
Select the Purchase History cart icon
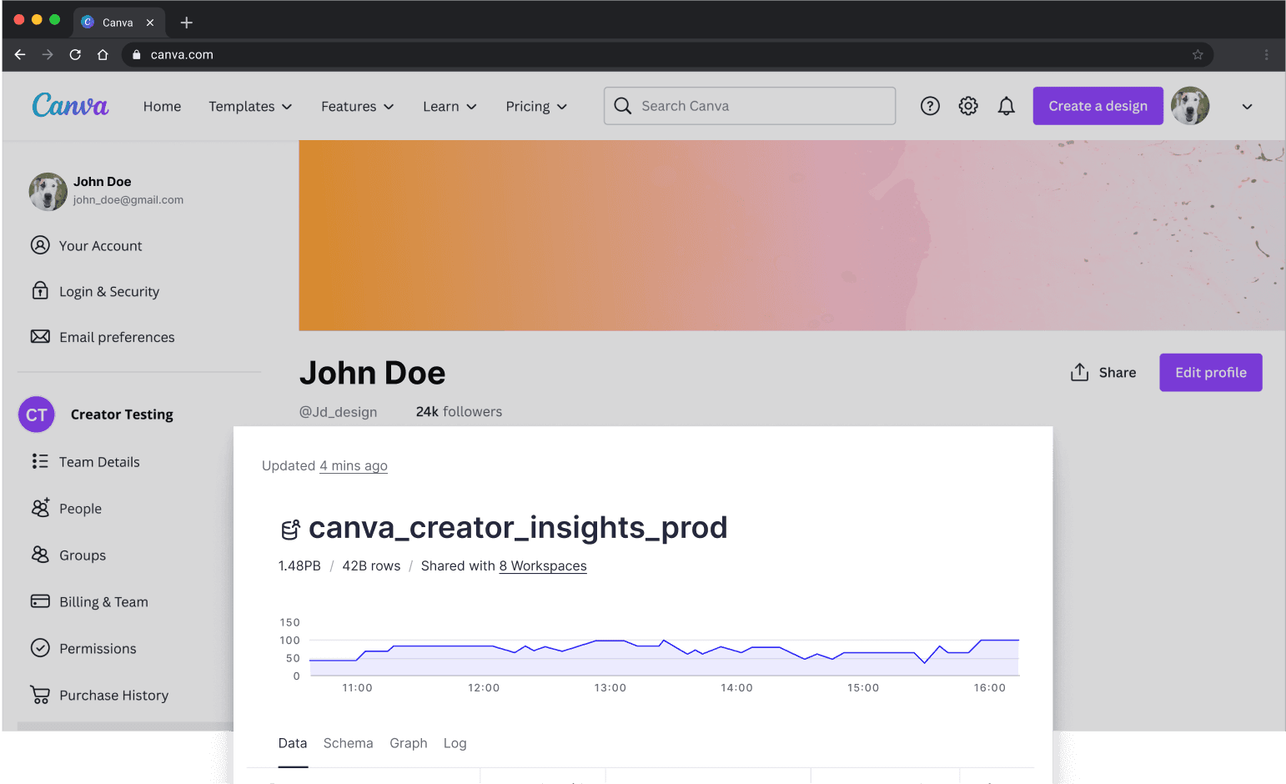40,695
